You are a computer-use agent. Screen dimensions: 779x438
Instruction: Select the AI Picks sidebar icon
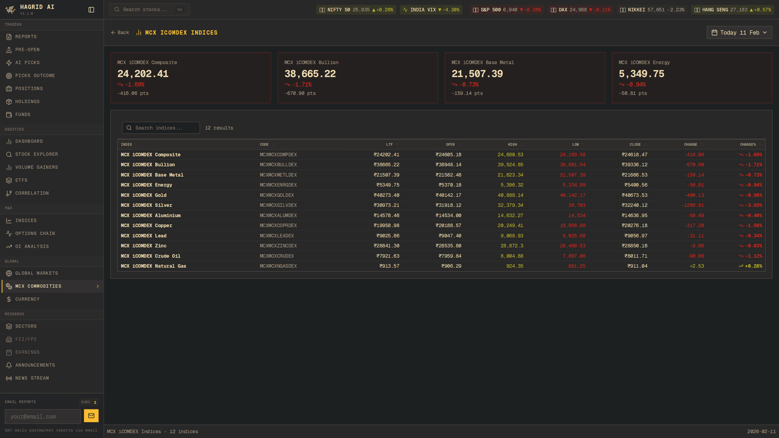[x=9, y=62]
